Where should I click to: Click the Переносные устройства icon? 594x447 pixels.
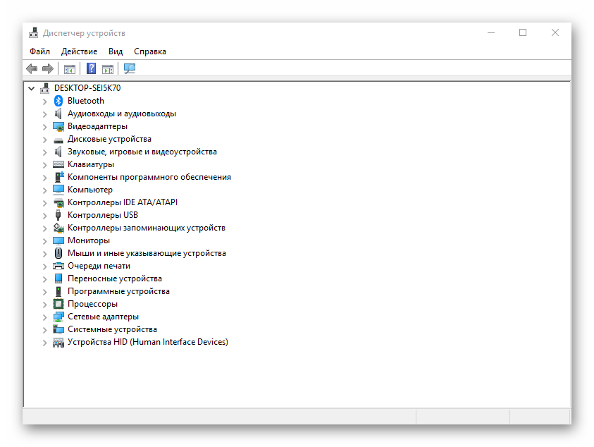58,278
